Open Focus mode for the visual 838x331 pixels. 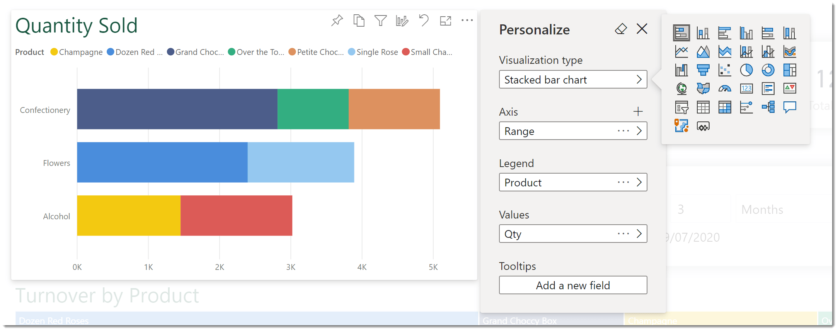[x=445, y=20]
